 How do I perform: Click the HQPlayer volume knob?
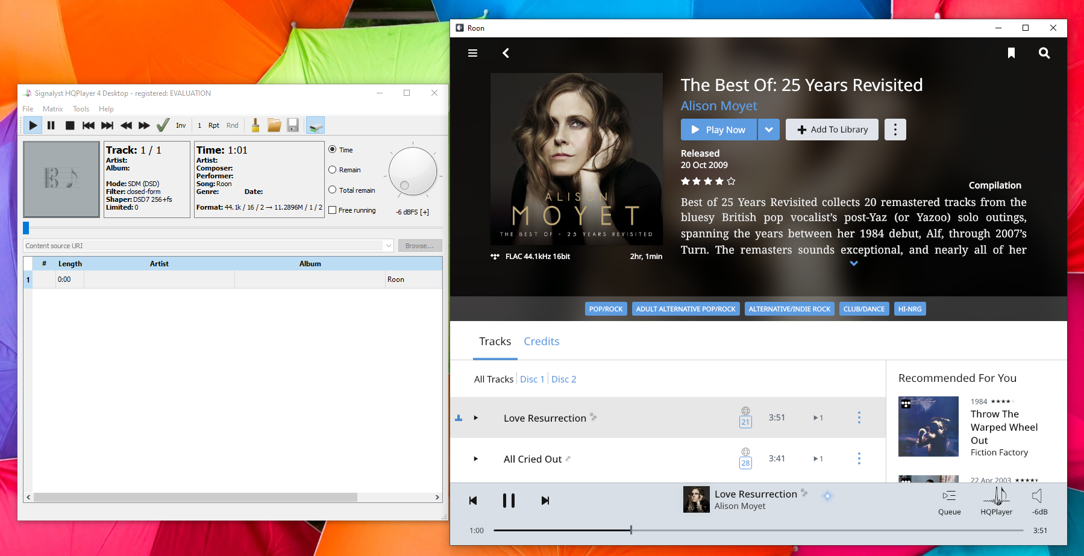pyautogui.click(x=413, y=171)
